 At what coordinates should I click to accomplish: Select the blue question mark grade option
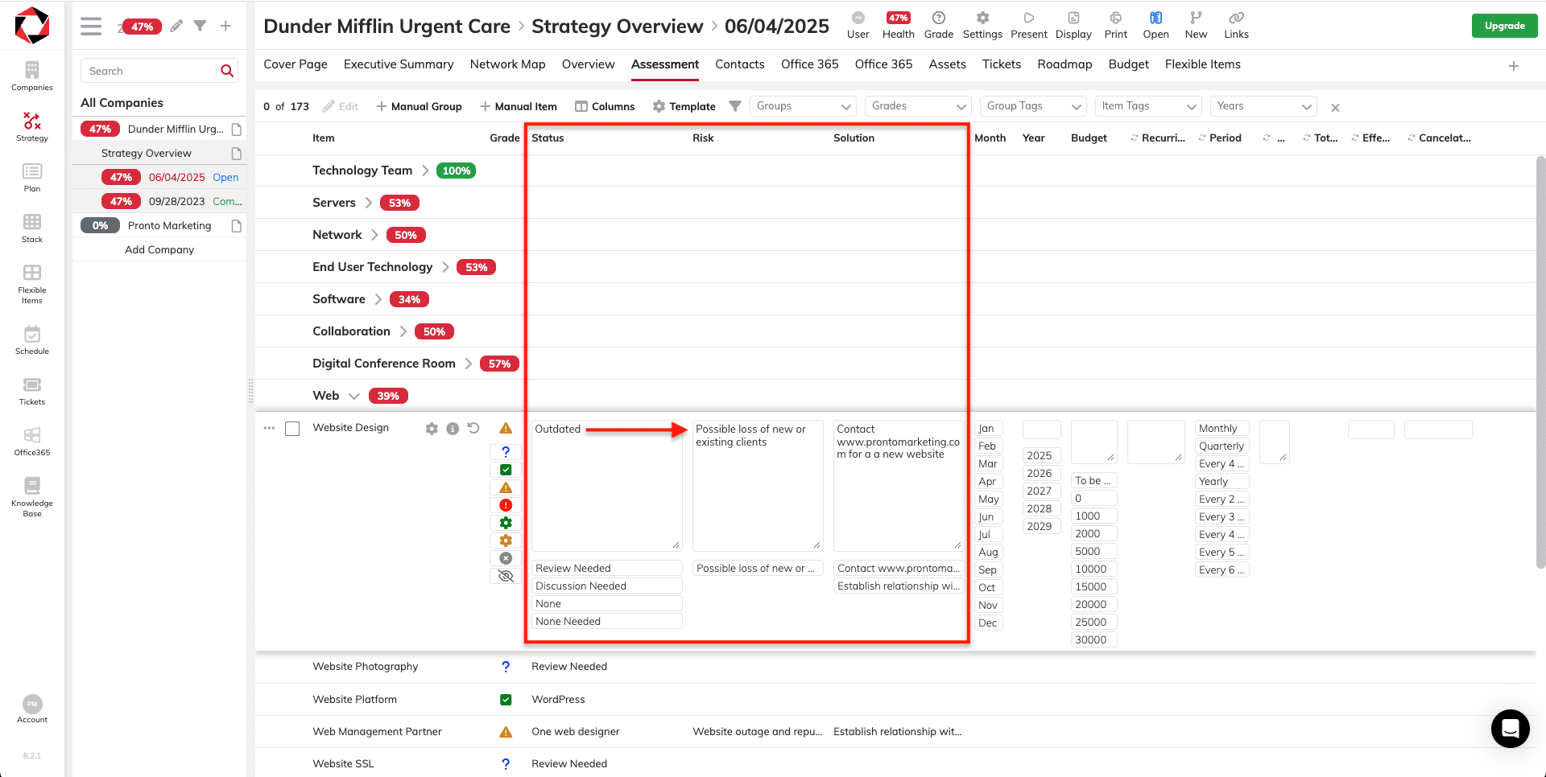tap(506, 452)
